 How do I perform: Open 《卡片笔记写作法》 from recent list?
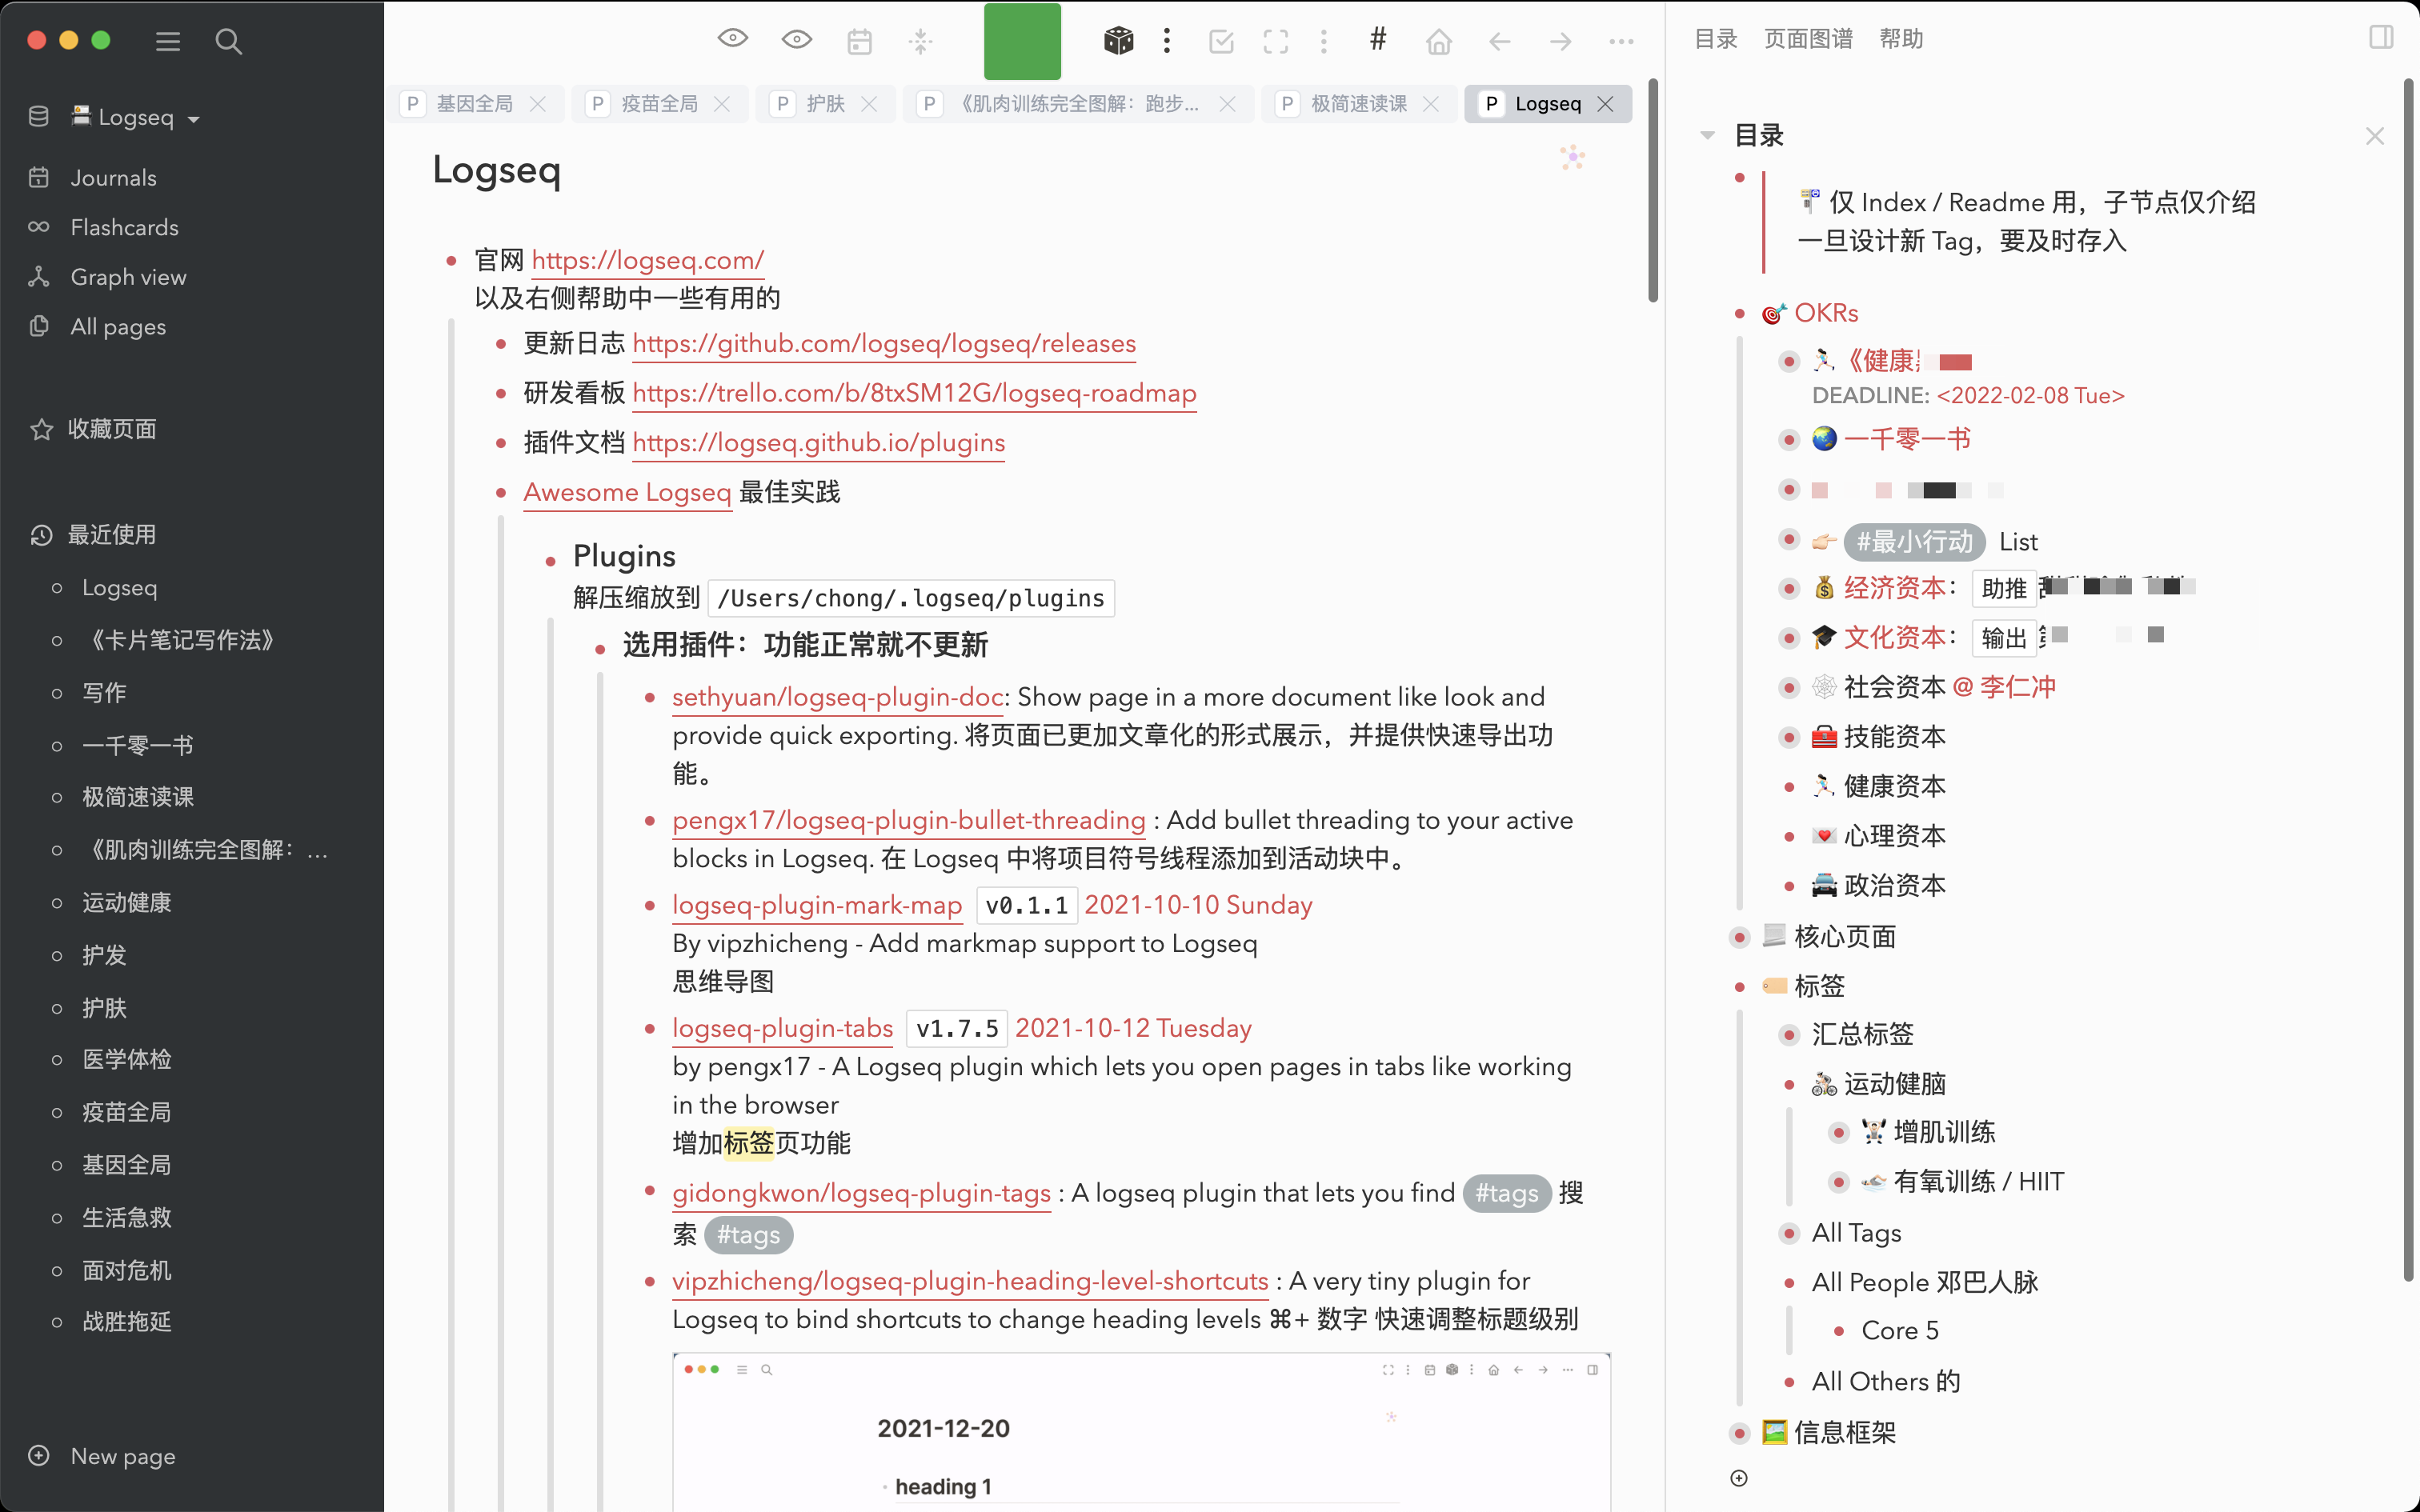point(182,640)
